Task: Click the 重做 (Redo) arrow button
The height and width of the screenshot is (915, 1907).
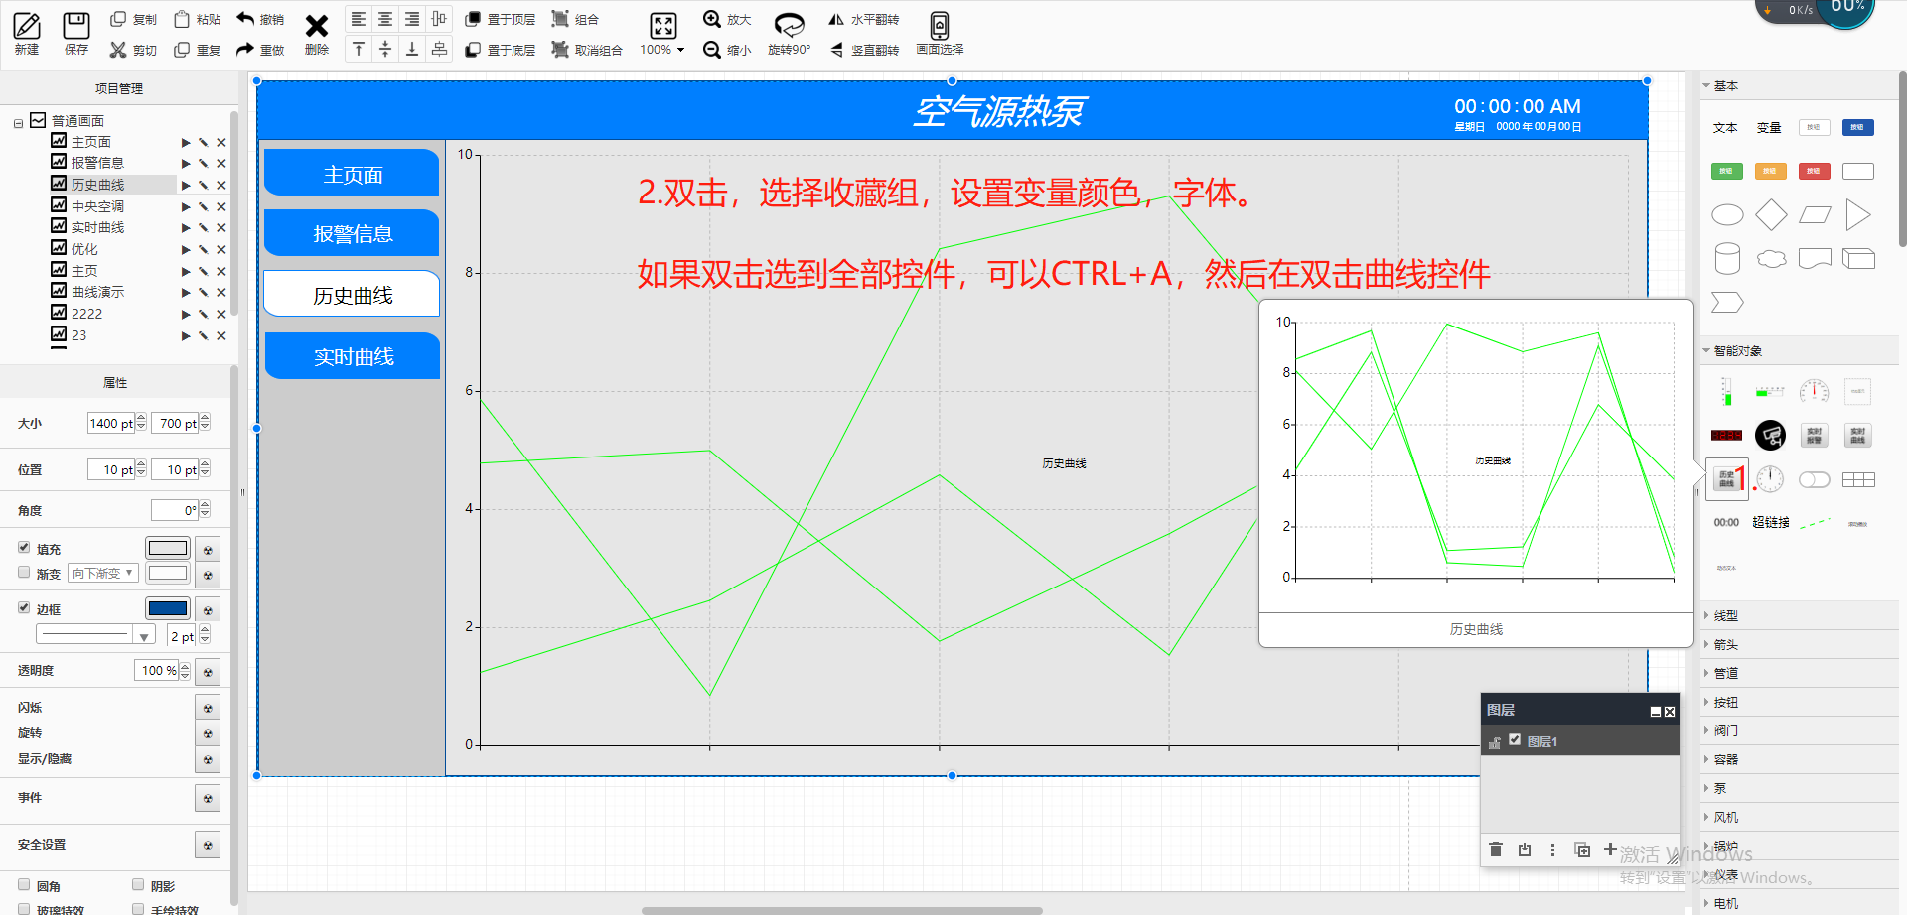Action: (260, 50)
